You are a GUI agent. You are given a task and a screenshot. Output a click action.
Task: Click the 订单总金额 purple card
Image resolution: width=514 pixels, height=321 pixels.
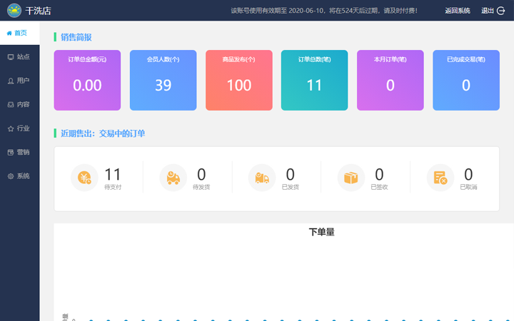click(x=87, y=80)
